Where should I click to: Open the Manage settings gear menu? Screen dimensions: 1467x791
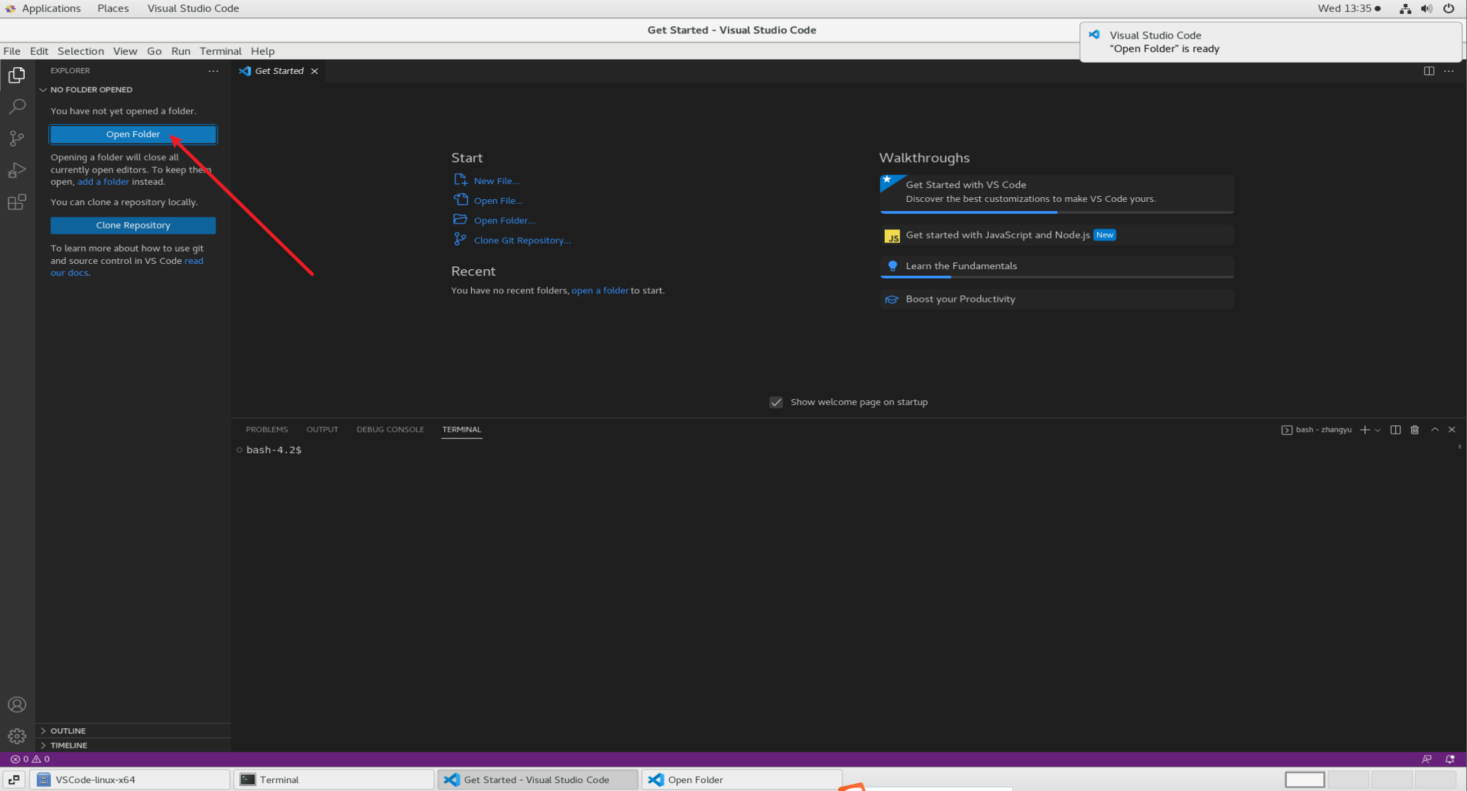[x=16, y=735]
